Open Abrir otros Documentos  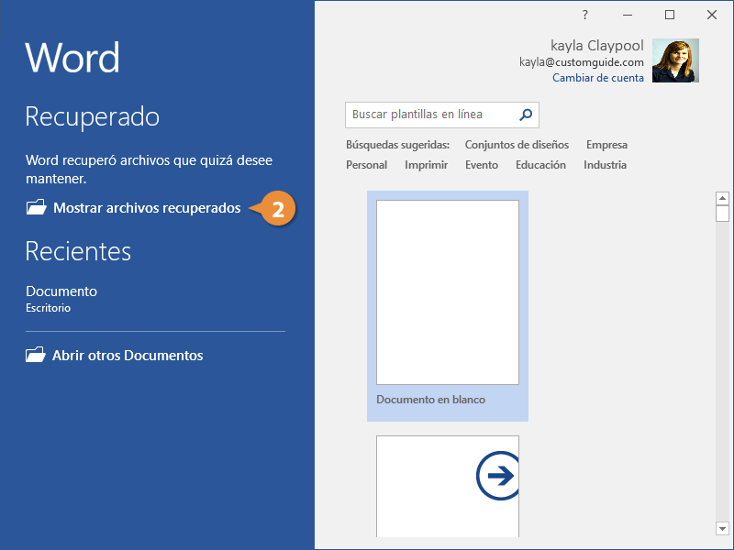tap(128, 355)
